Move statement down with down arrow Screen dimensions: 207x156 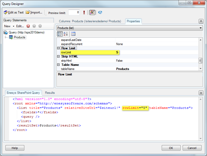tap(40, 26)
